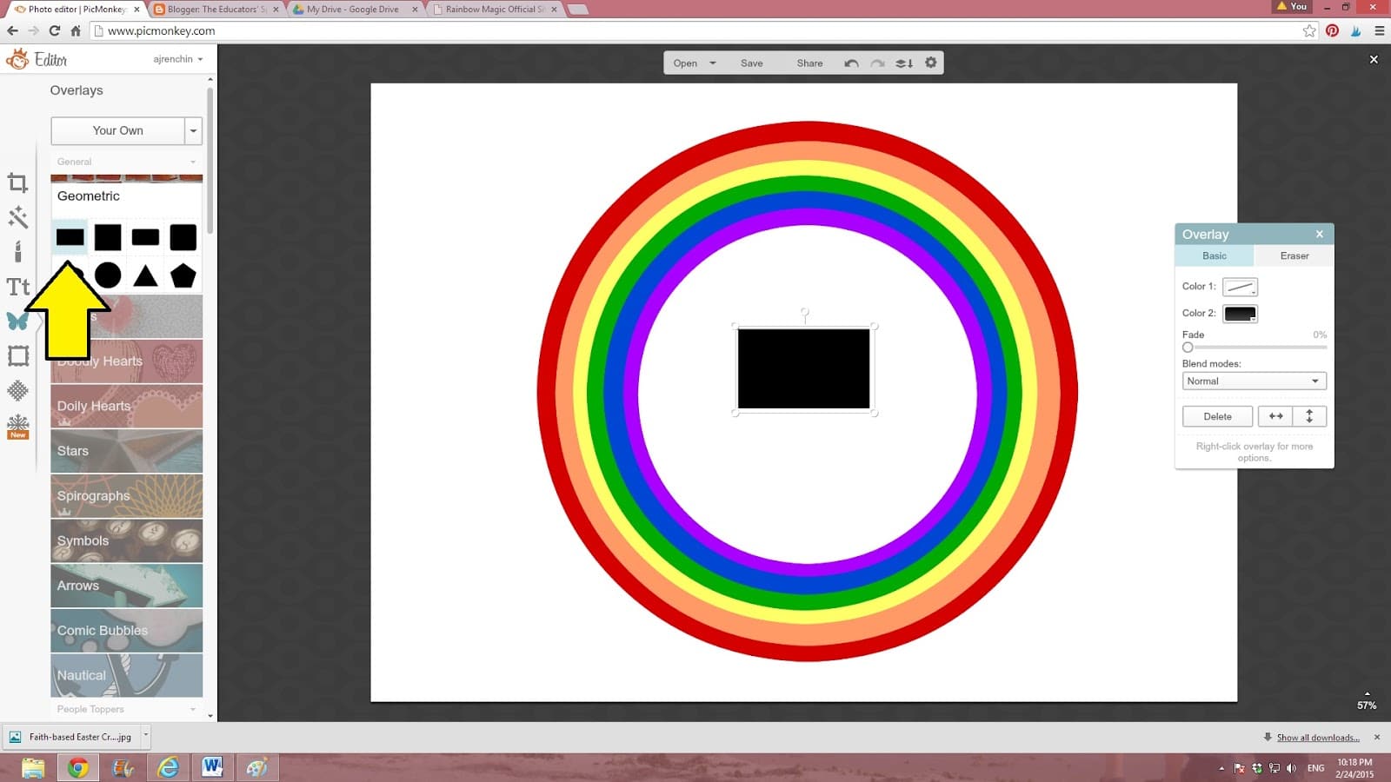Switch to the Eraser tab
The image size is (1391, 782).
(x=1294, y=256)
